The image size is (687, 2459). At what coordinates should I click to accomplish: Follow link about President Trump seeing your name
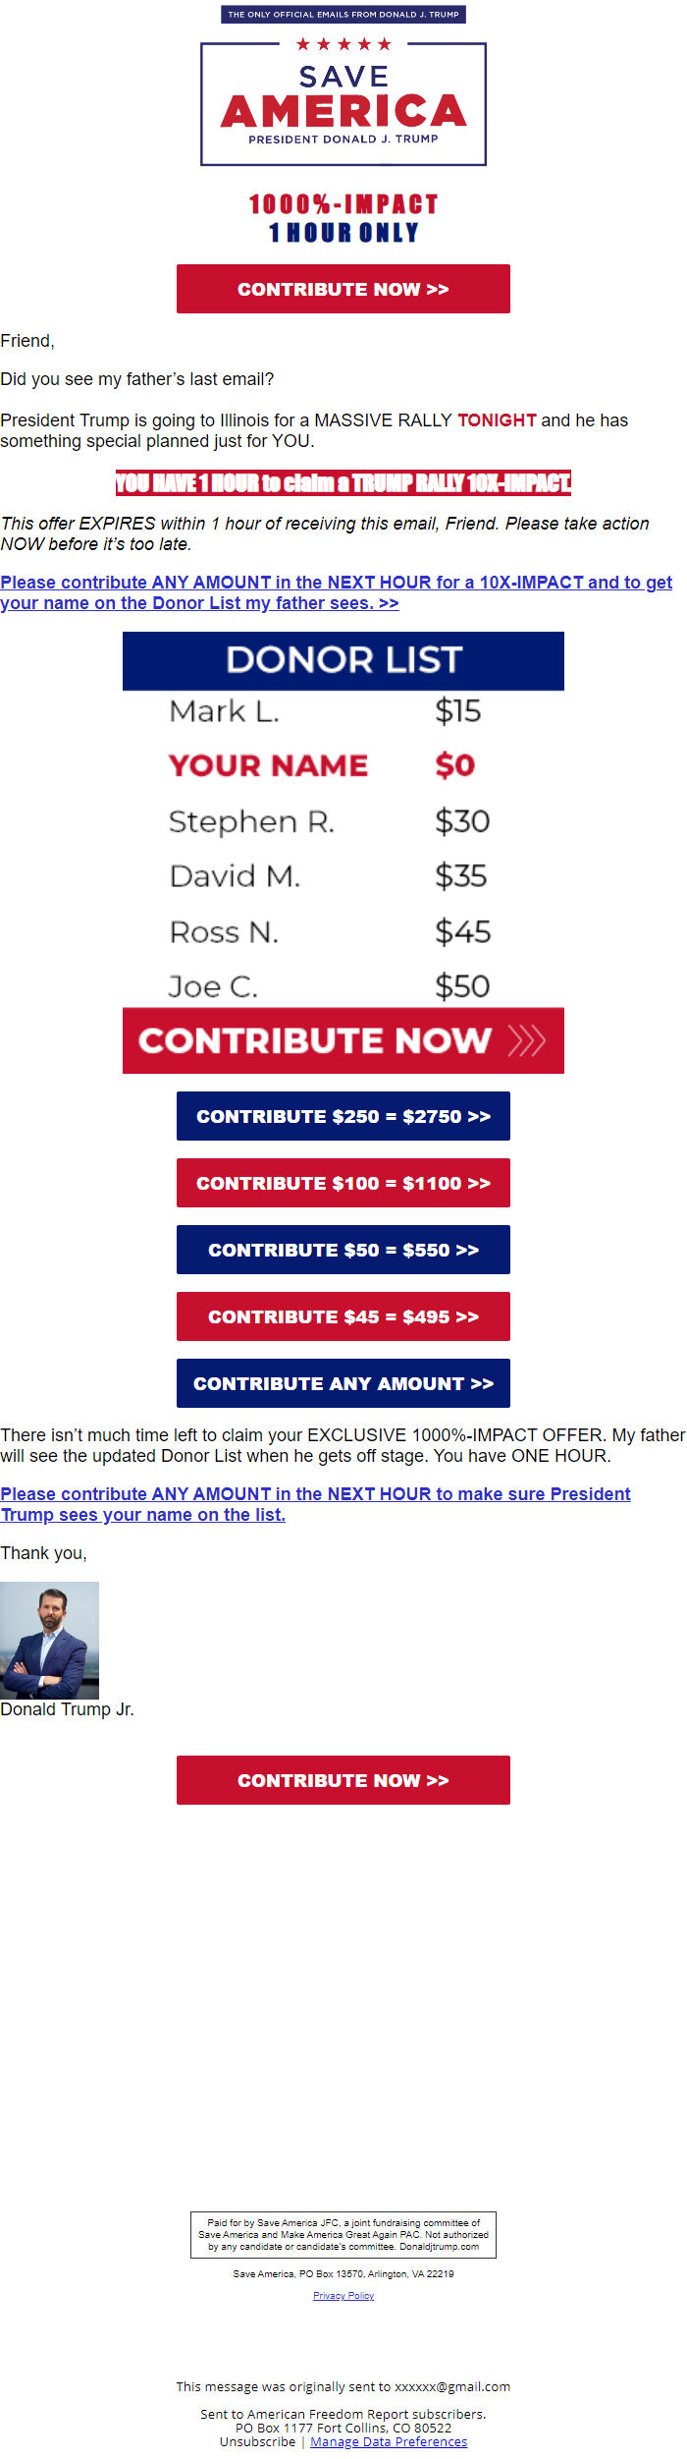point(315,1504)
